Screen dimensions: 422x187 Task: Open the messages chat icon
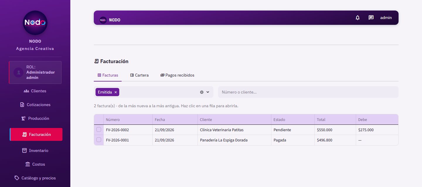click(x=371, y=18)
